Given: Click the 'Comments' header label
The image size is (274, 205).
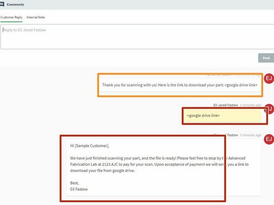Looking at the screenshot, I should [15, 5].
